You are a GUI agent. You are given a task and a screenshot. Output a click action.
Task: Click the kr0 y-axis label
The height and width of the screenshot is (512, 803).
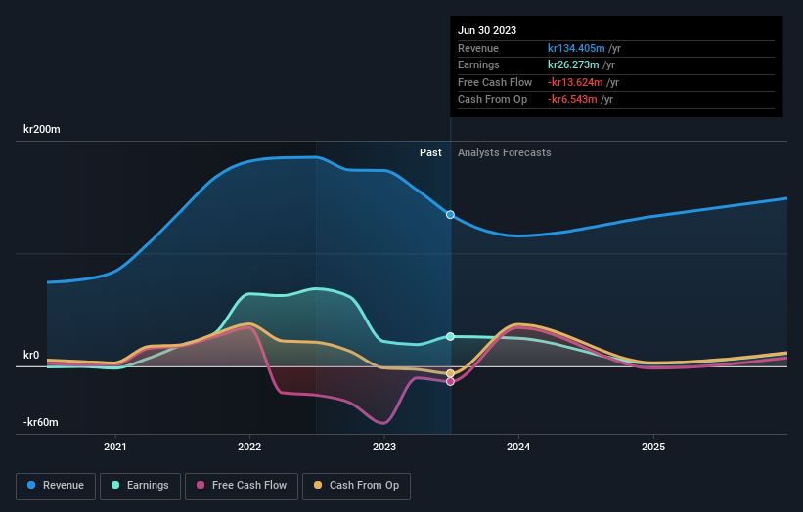pyautogui.click(x=31, y=355)
